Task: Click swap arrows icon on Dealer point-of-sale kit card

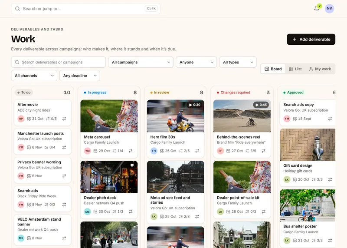Action: [264, 212]
